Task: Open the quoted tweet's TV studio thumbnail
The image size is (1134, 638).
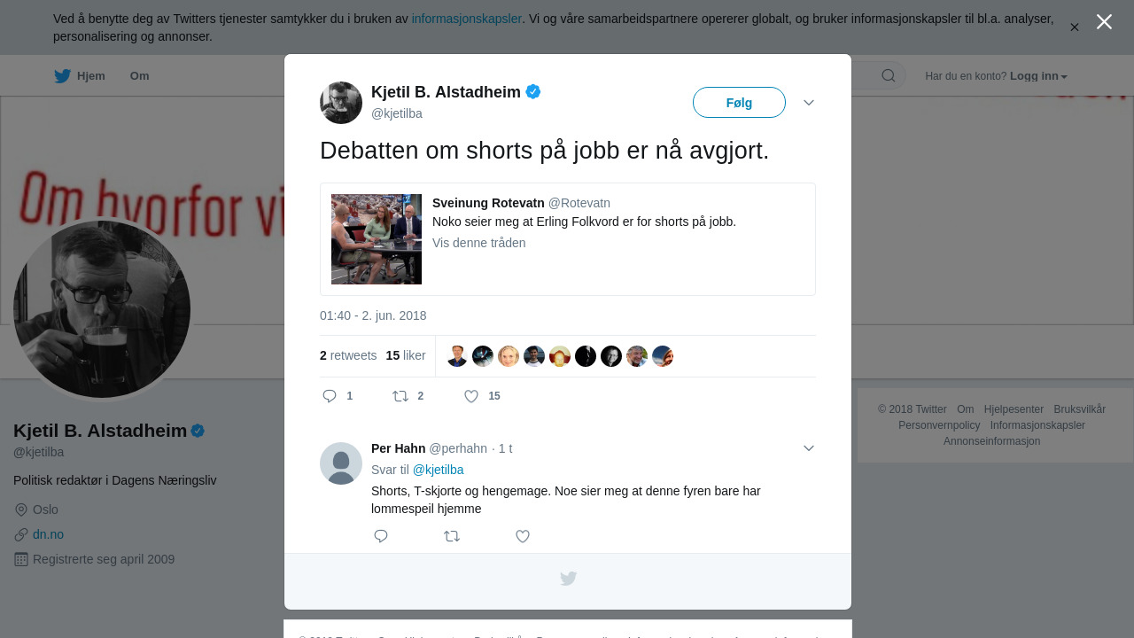Action: click(x=377, y=239)
